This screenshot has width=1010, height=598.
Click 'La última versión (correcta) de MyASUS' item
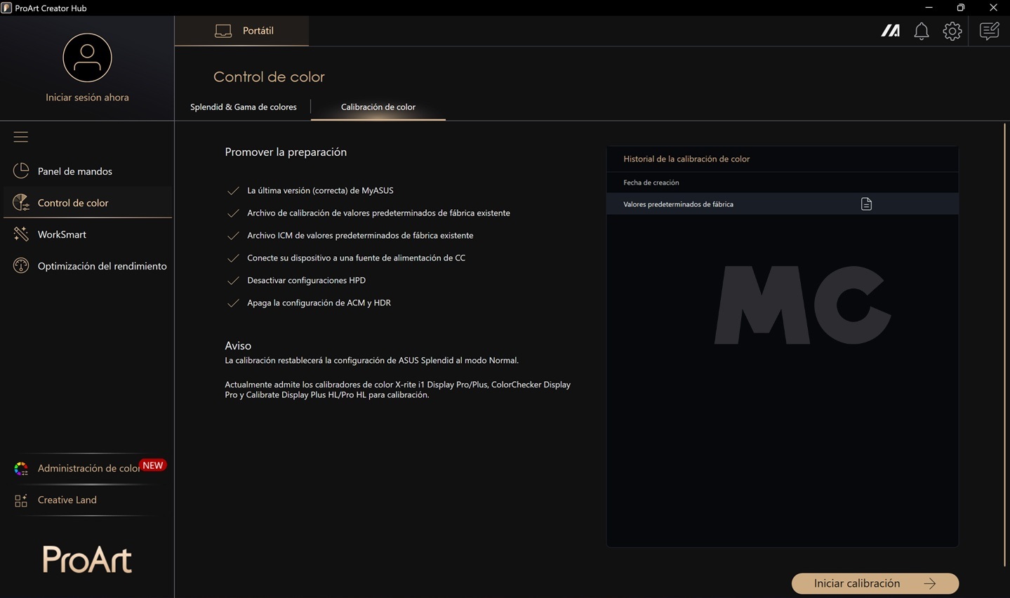[x=320, y=190]
